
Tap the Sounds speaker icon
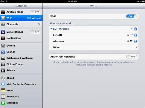click(x=3, y=52)
